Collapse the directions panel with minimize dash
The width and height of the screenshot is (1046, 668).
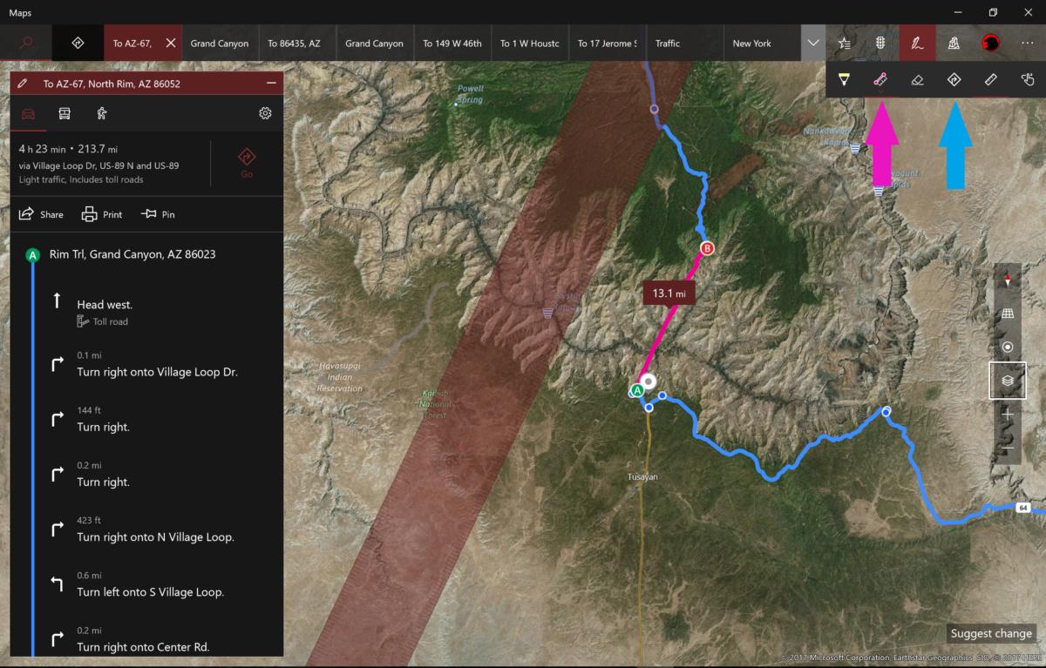(271, 84)
